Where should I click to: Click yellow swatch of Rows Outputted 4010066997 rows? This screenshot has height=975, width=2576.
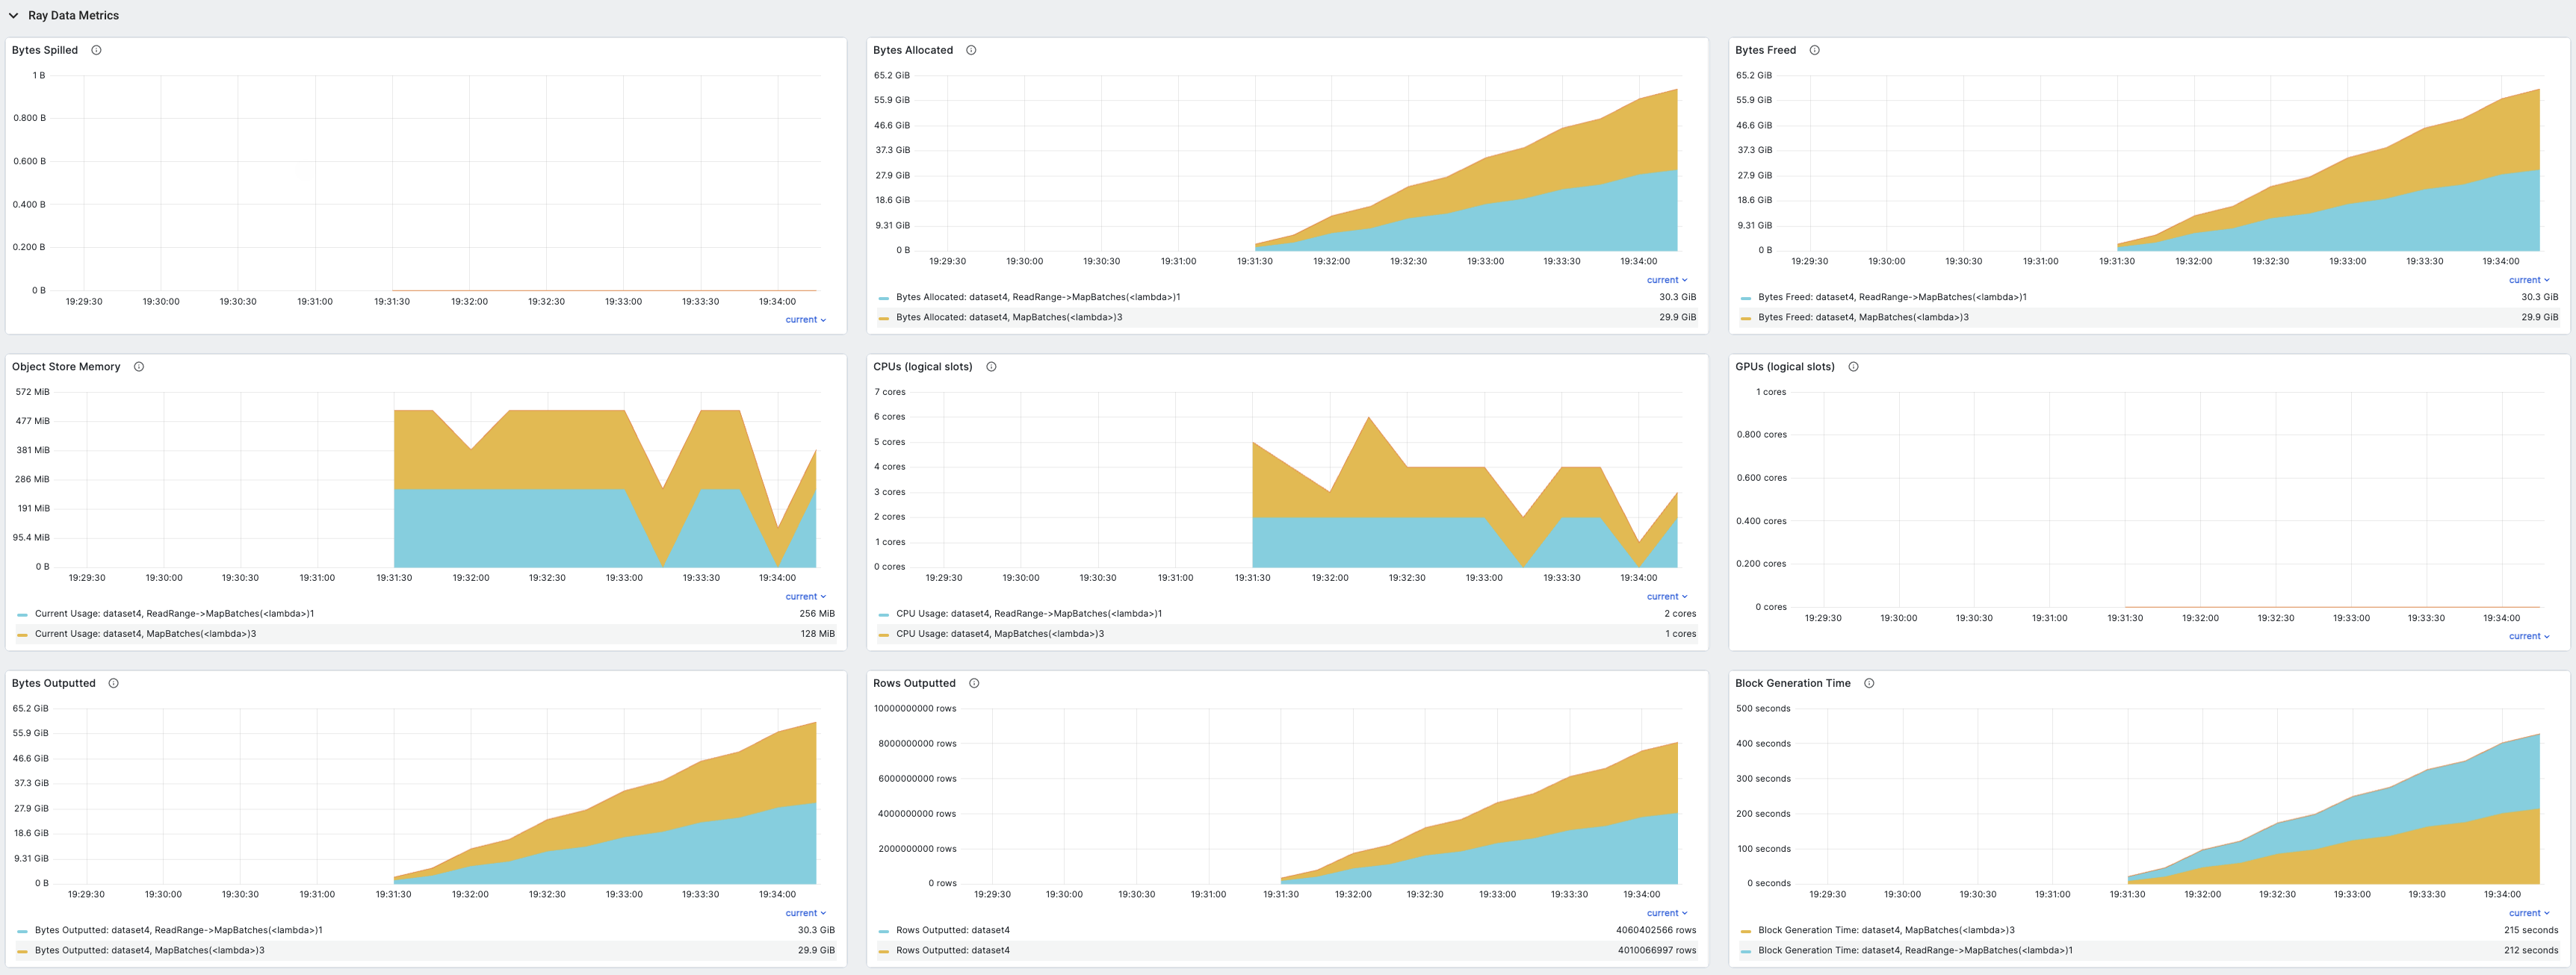pyautogui.click(x=884, y=951)
